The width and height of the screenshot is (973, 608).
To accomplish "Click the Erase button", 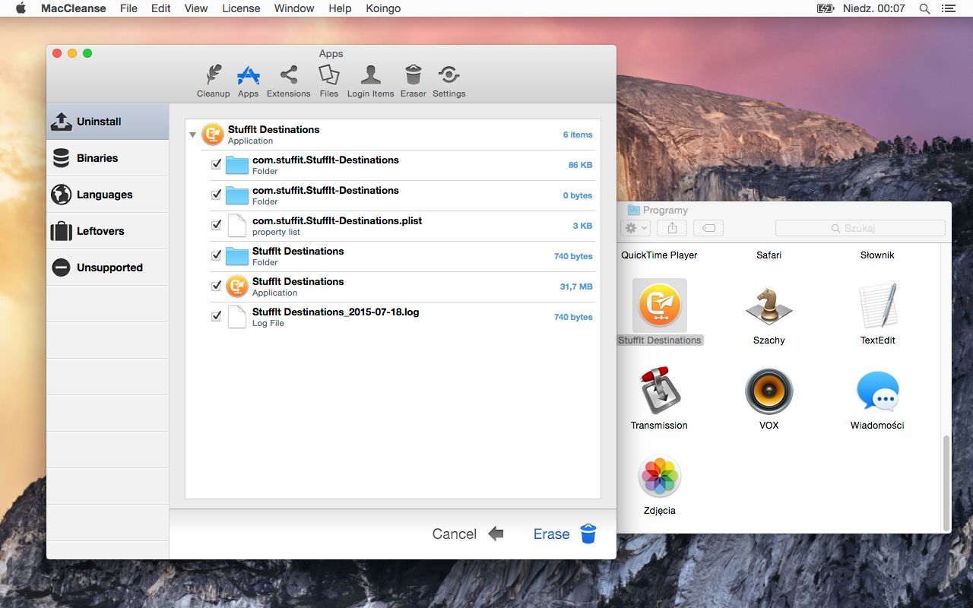I will 565,534.
